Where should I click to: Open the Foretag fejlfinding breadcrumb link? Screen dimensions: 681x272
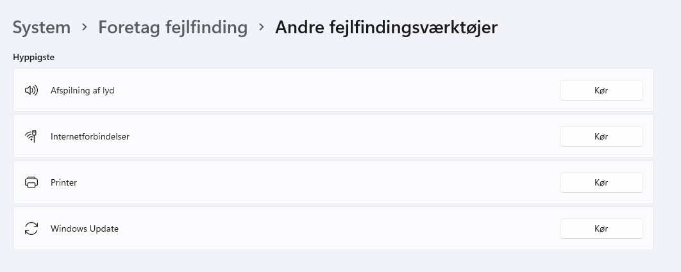[172, 28]
